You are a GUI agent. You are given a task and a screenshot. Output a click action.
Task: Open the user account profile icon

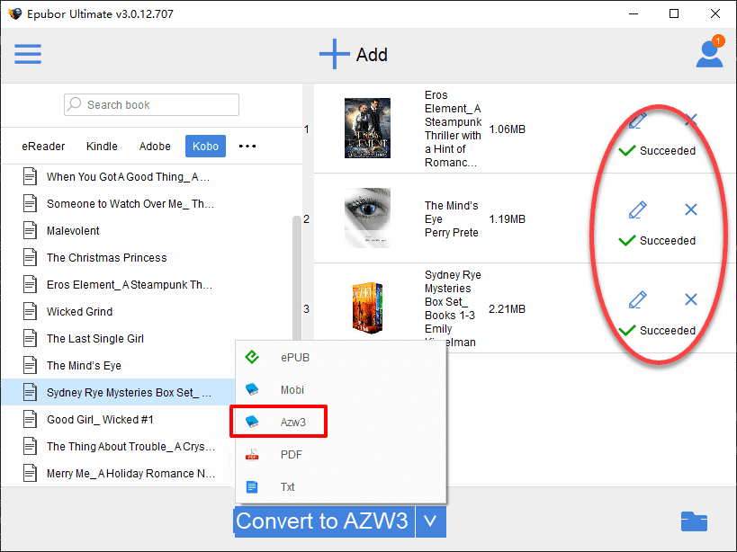(x=709, y=54)
